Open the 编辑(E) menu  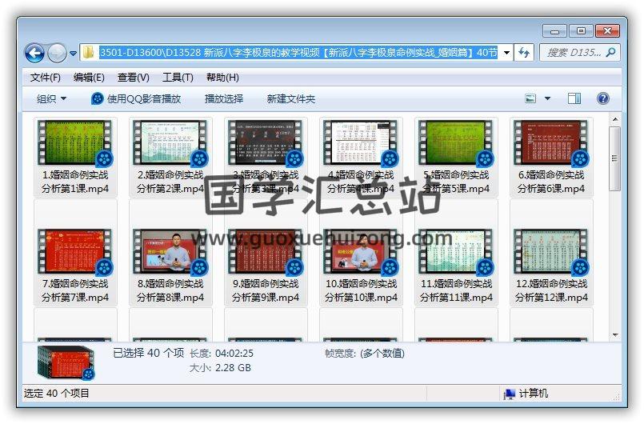coord(89,78)
